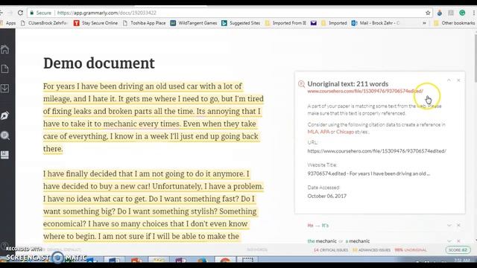Click the Word icon in the taskbar
Image resolution: width=477 pixels, height=268 pixels.
(114, 260)
